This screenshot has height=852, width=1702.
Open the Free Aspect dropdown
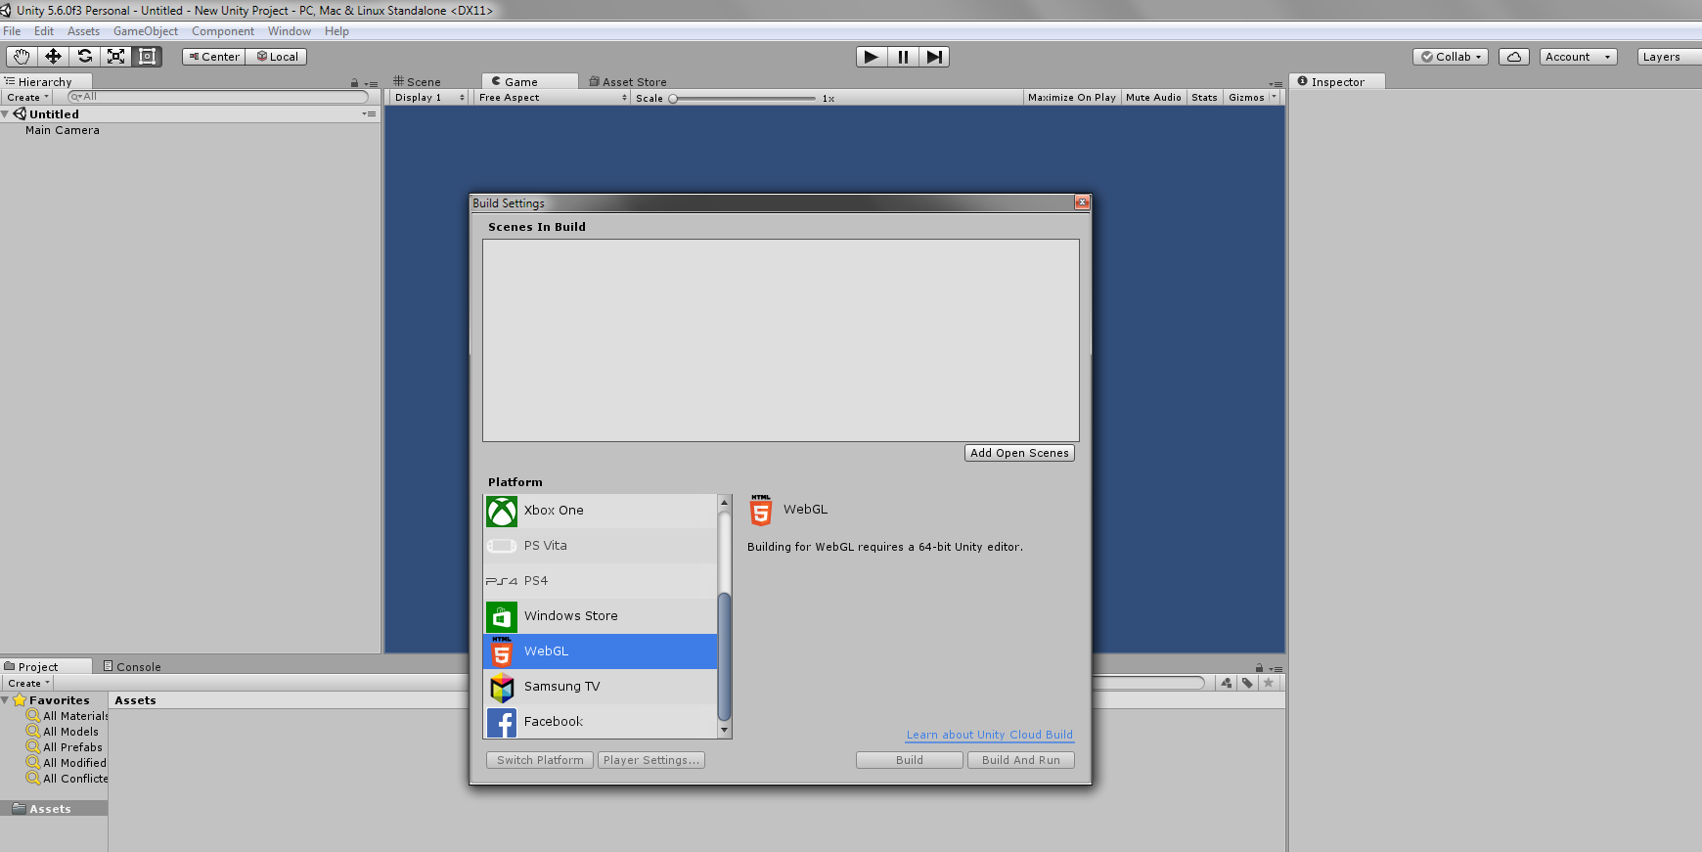tap(553, 98)
